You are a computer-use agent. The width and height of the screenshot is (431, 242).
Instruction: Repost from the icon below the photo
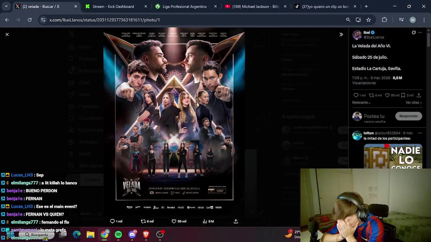(x=143, y=221)
